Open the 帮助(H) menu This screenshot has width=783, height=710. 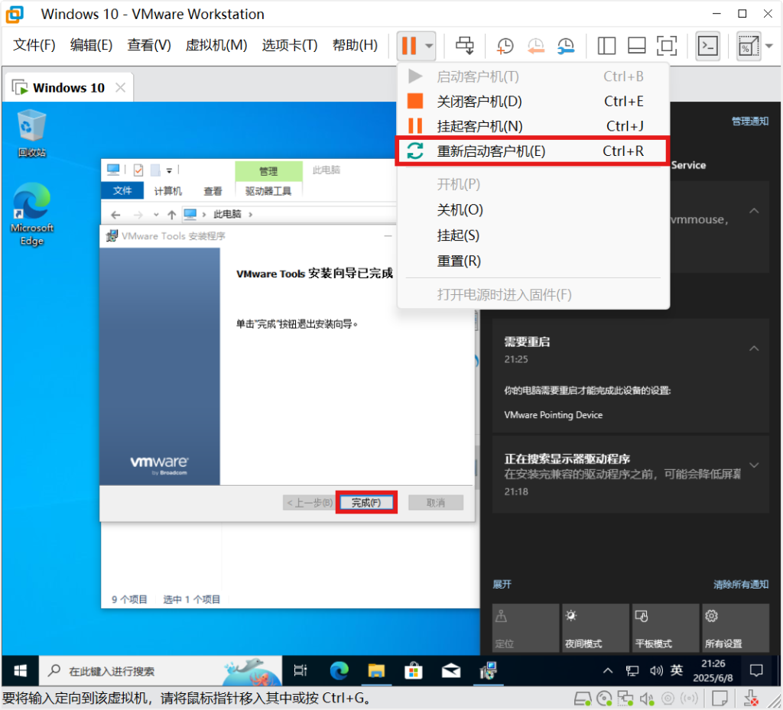point(355,45)
